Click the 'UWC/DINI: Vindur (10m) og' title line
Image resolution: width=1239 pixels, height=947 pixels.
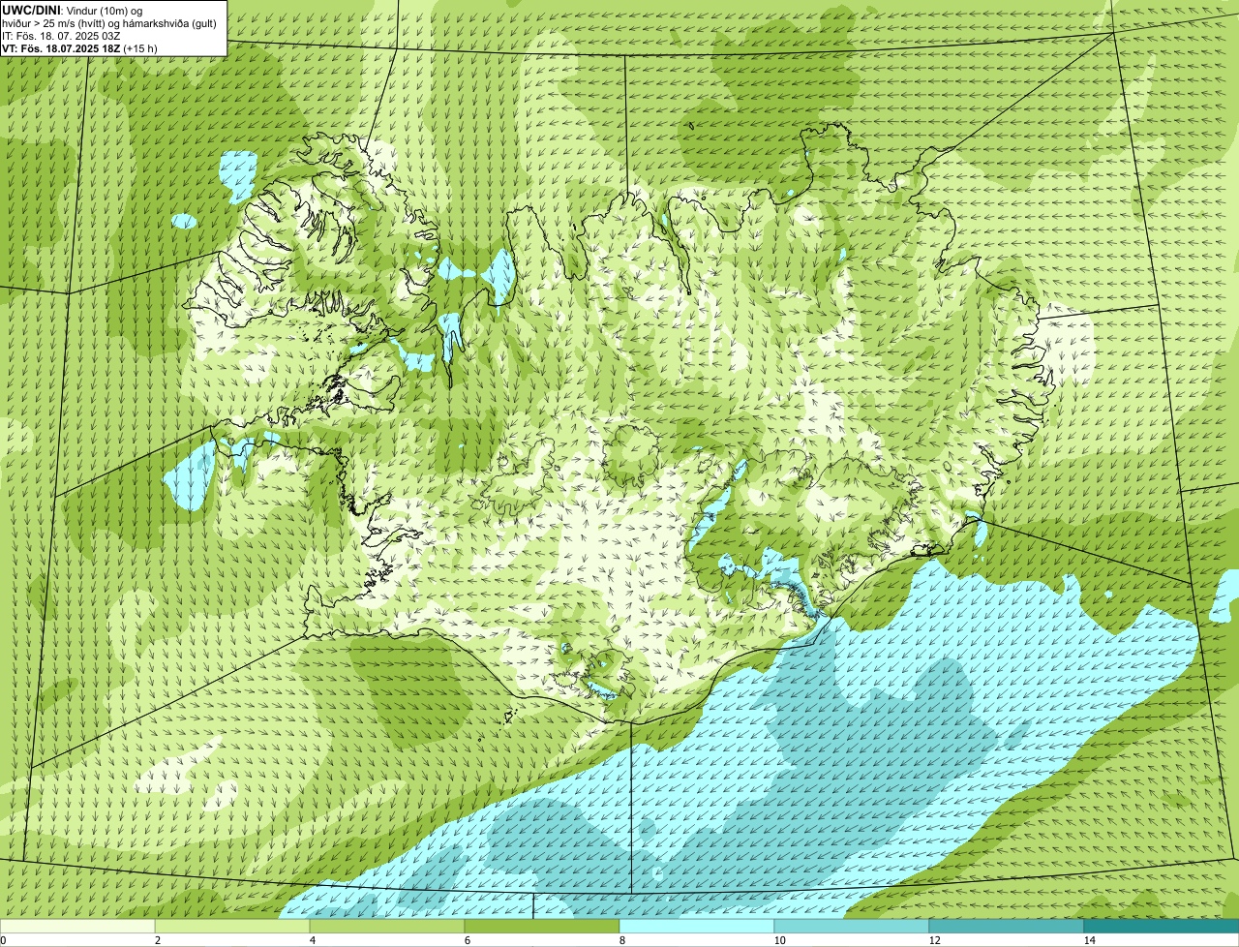click(x=73, y=10)
